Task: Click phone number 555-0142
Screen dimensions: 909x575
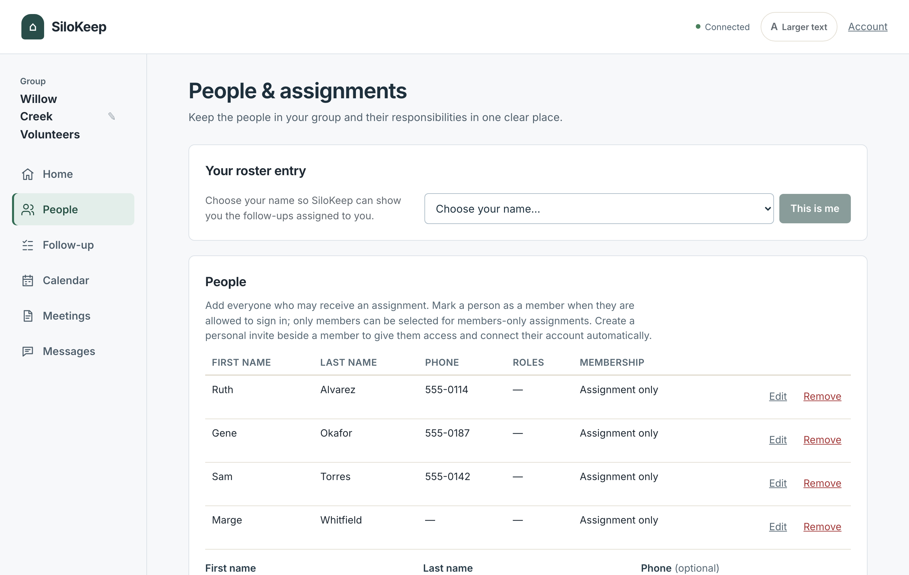Action: pos(448,476)
